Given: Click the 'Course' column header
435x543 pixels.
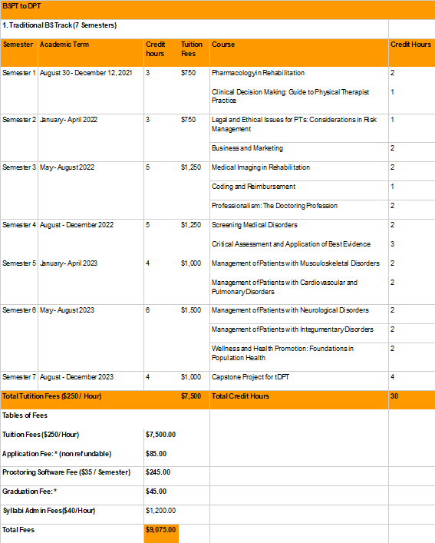Looking at the screenshot, I should (x=223, y=45).
